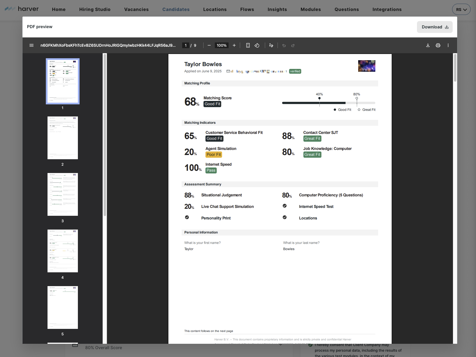Click the PDF viewer vertical scrollbar
The width and height of the screenshot is (476, 357).
click(x=455, y=68)
